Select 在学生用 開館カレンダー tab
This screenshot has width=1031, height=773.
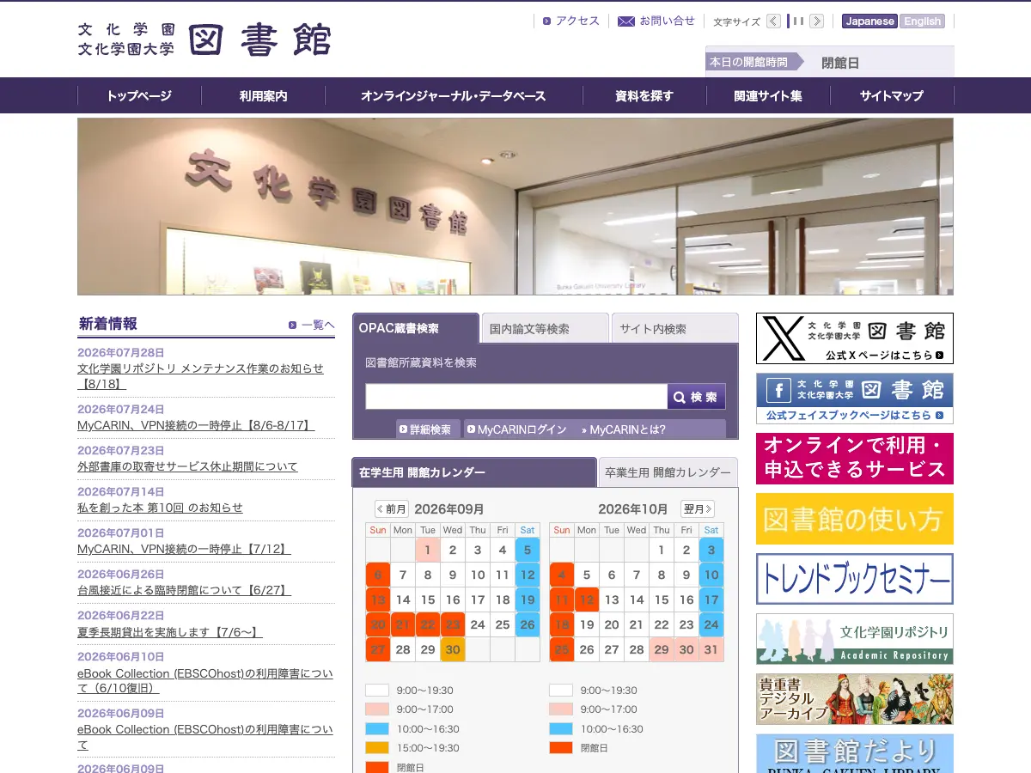(474, 472)
